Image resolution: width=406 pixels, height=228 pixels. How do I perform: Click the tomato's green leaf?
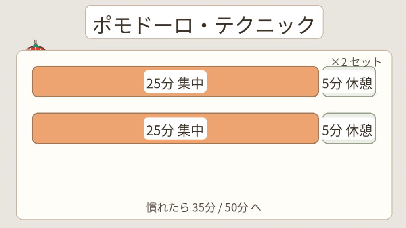coord(36,46)
